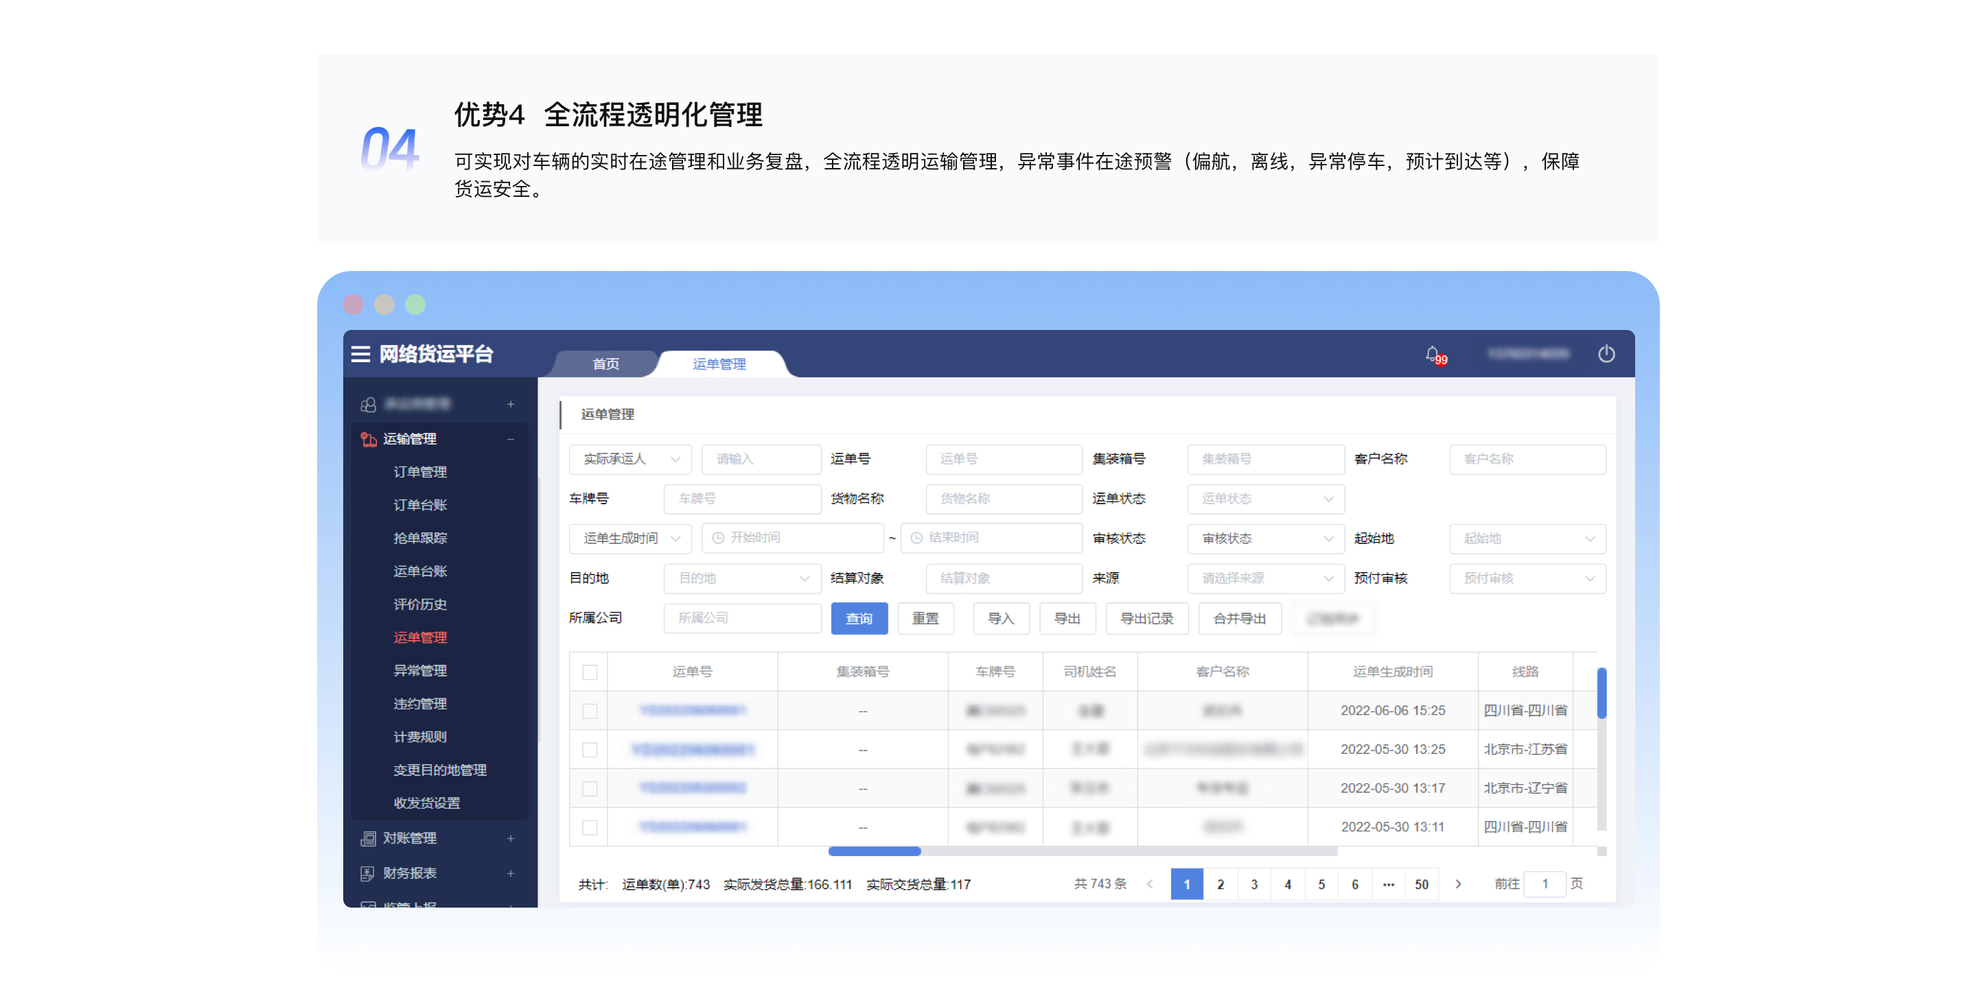Collapse the 运输管理 menu section
This screenshot has height=981, width=1977.
coord(510,439)
